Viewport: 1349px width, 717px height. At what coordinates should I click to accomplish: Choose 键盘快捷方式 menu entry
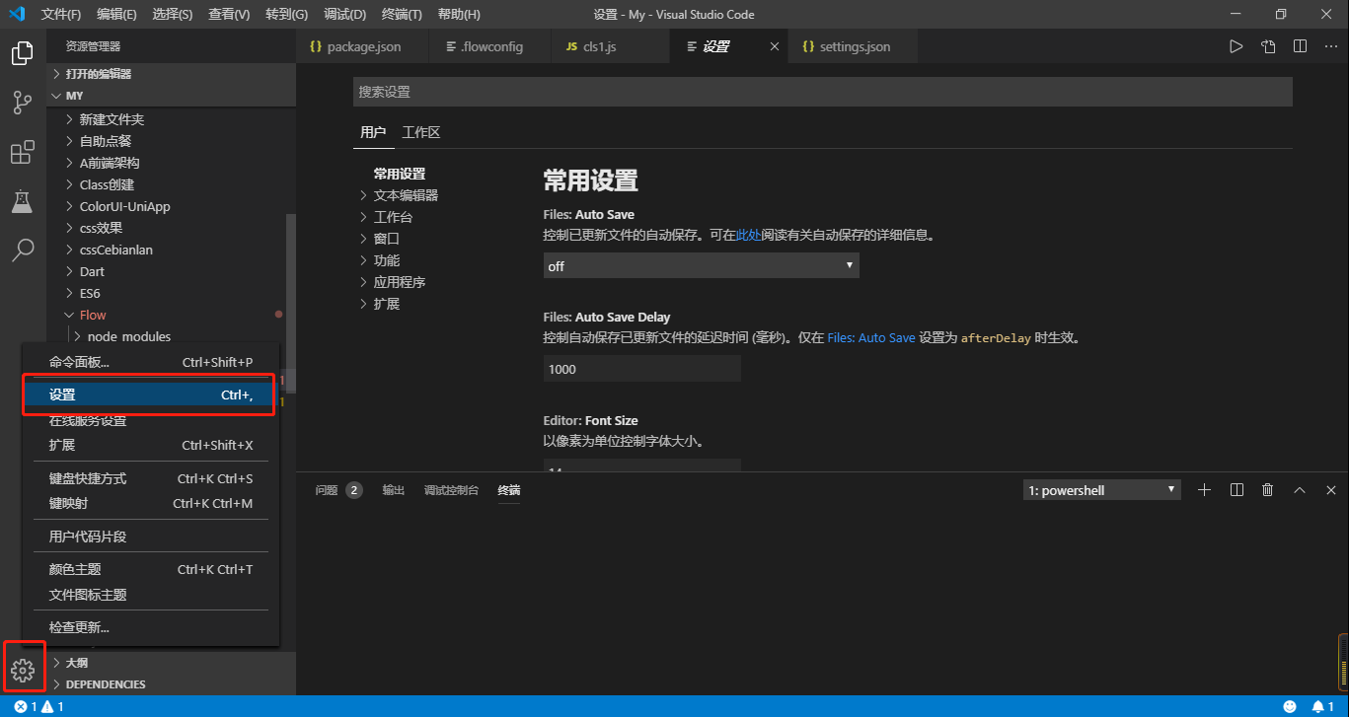pos(151,478)
